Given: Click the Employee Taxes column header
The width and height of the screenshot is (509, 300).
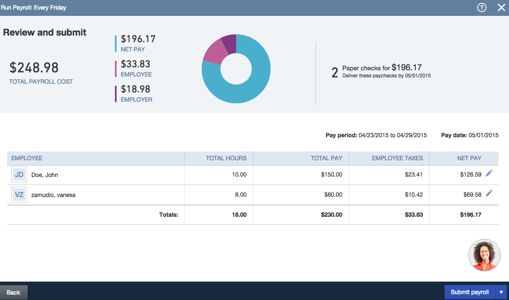Looking at the screenshot, I should tap(397, 158).
